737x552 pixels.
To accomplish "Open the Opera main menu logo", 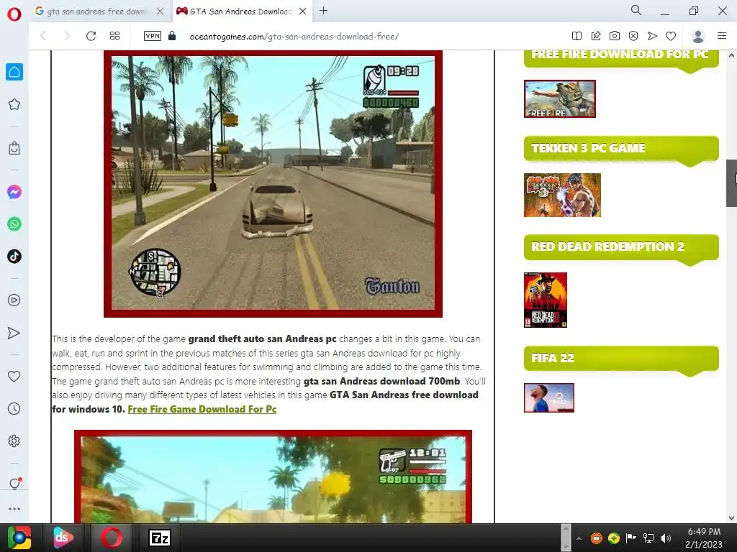I will [14, 14].
